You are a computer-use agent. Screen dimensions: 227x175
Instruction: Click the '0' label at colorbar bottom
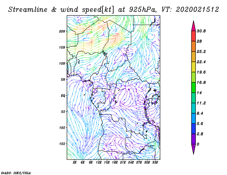(x=198, y=144)
